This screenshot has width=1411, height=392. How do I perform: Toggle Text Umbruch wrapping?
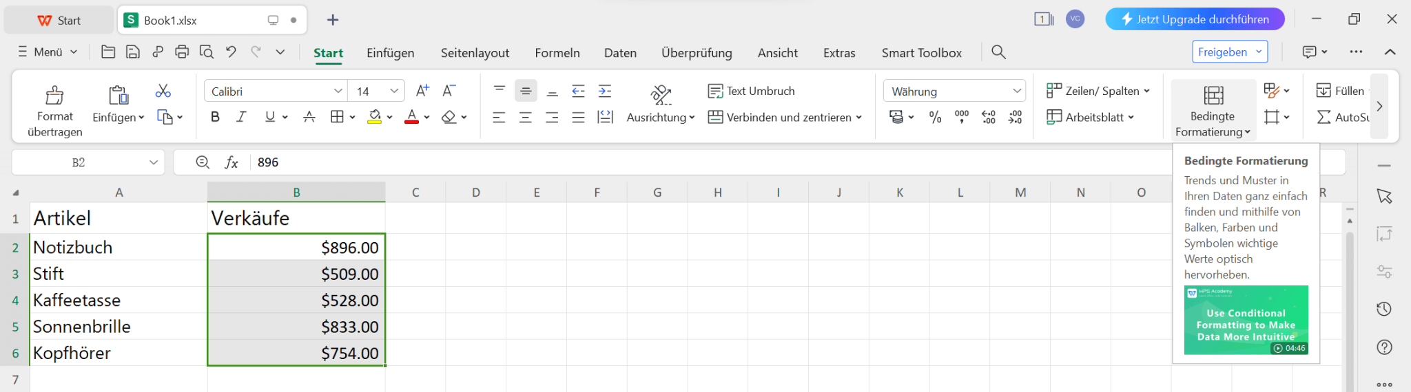tap(752, 91)
